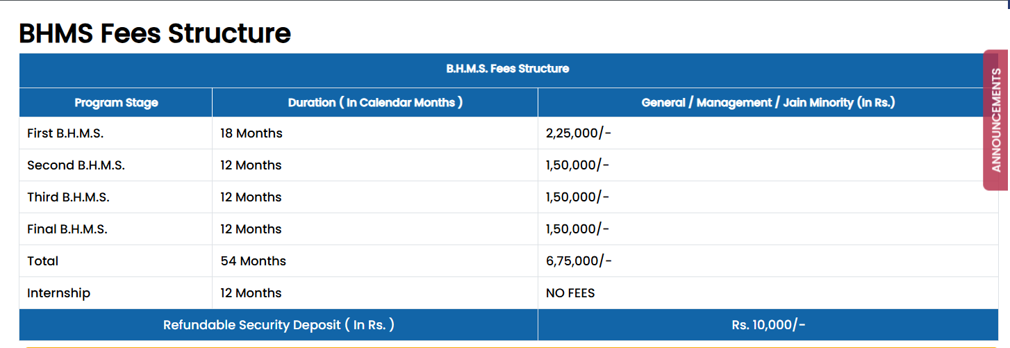Select the Third B.H.M.S. row label
1010x348 pixels.
[x=68, y=197]
